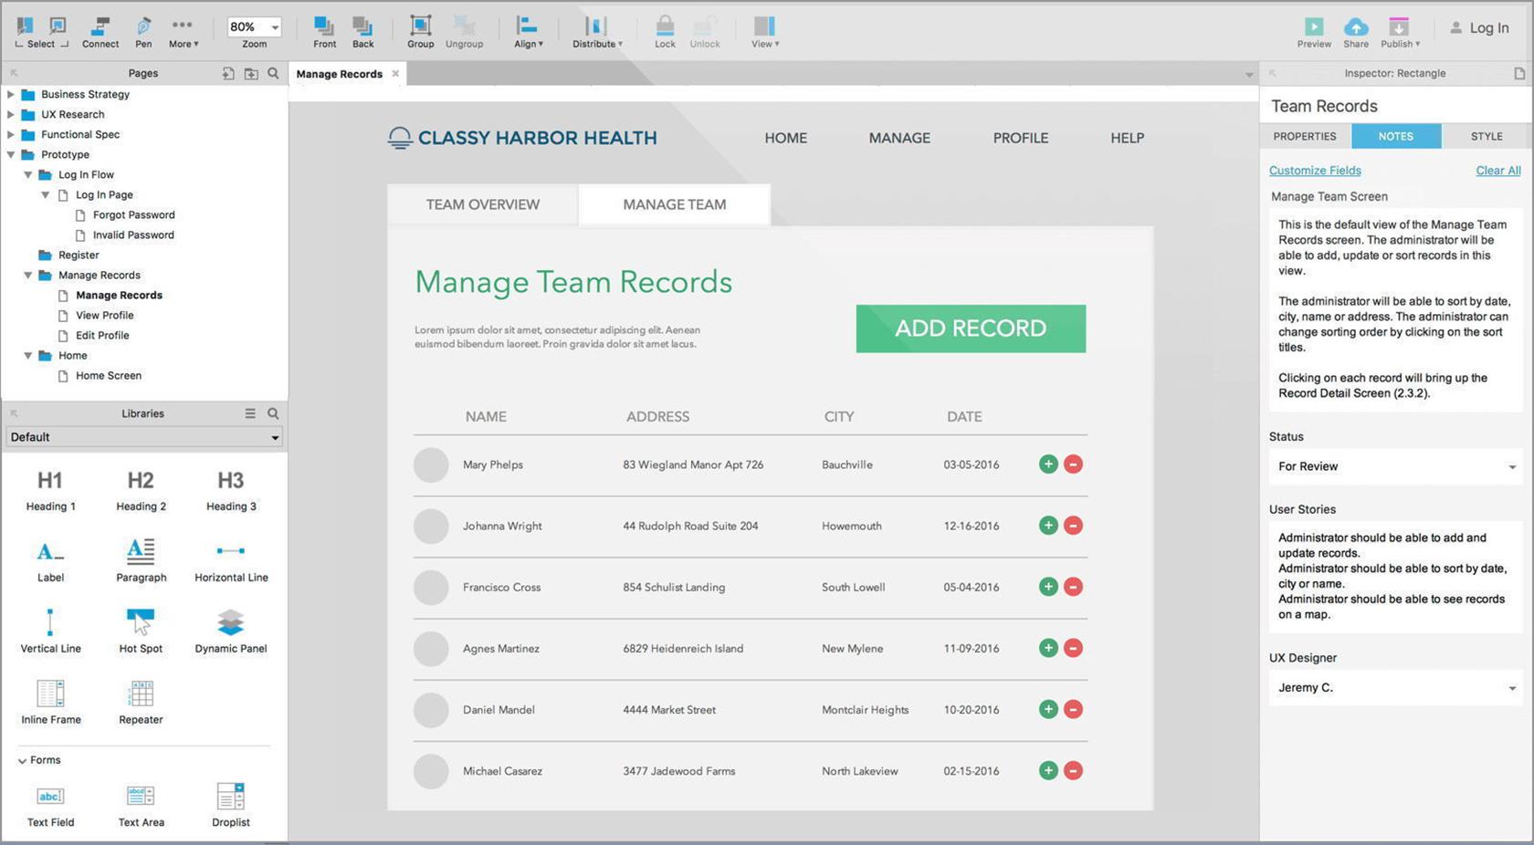Select the Connect tool in toolbar
The width and height of the screenshot is (1534, 845).
tap(100, 32)
